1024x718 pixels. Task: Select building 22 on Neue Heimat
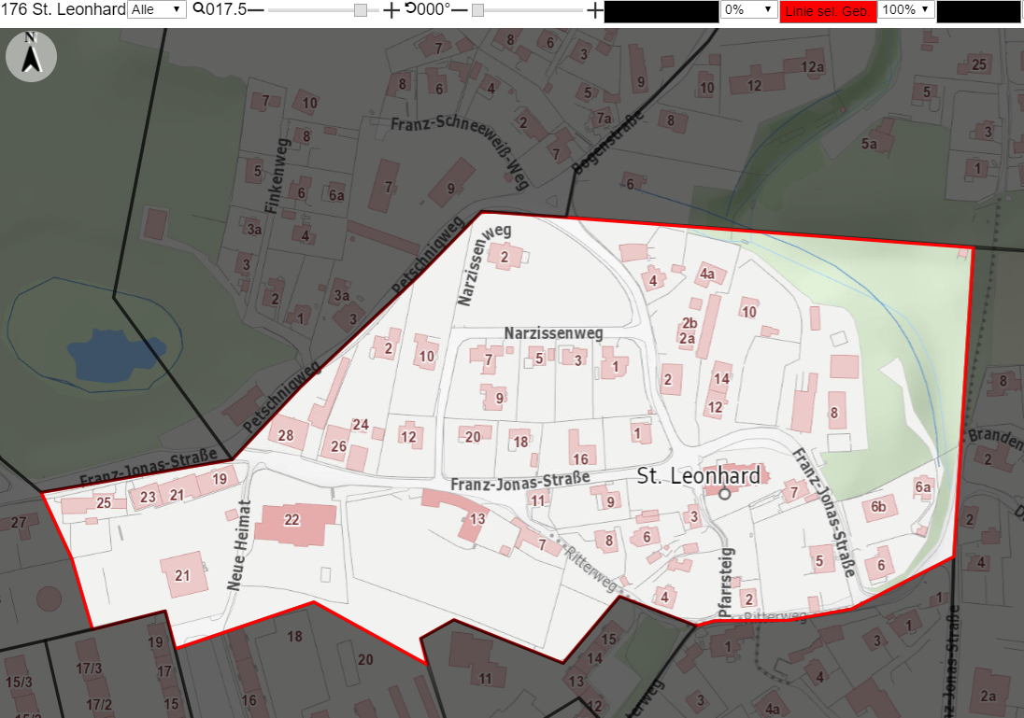(296, 524)
